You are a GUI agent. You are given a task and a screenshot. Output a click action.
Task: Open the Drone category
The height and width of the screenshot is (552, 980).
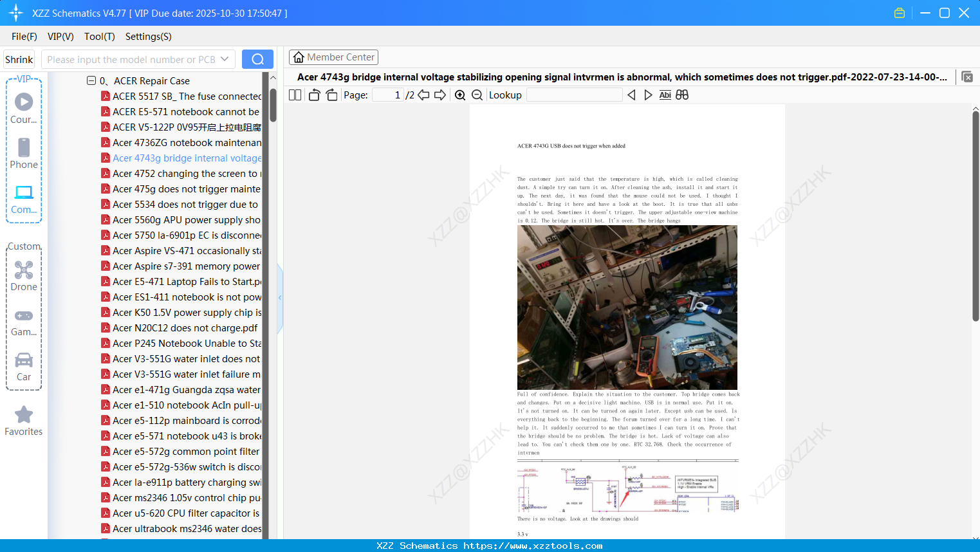tap(24, 275)
